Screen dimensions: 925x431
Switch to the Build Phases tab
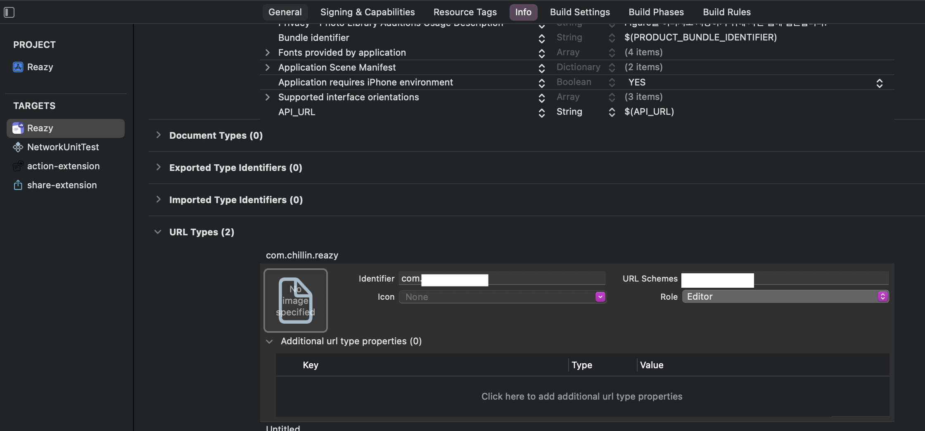tap(656, 12)
